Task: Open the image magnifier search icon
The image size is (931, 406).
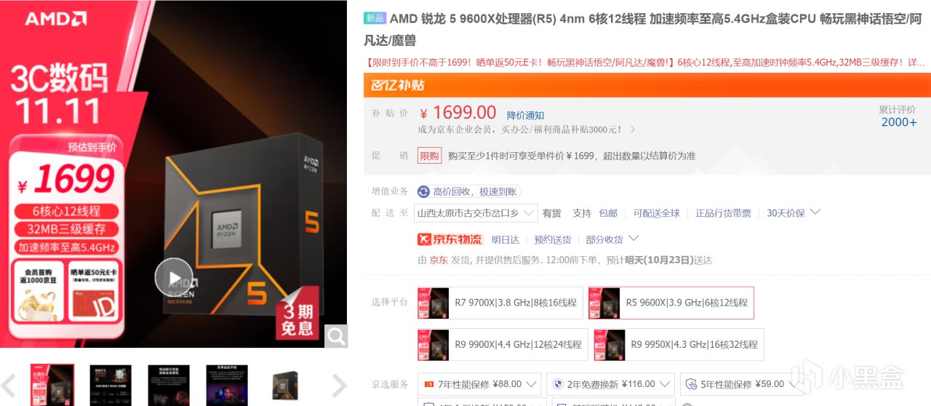Action: 335,335
